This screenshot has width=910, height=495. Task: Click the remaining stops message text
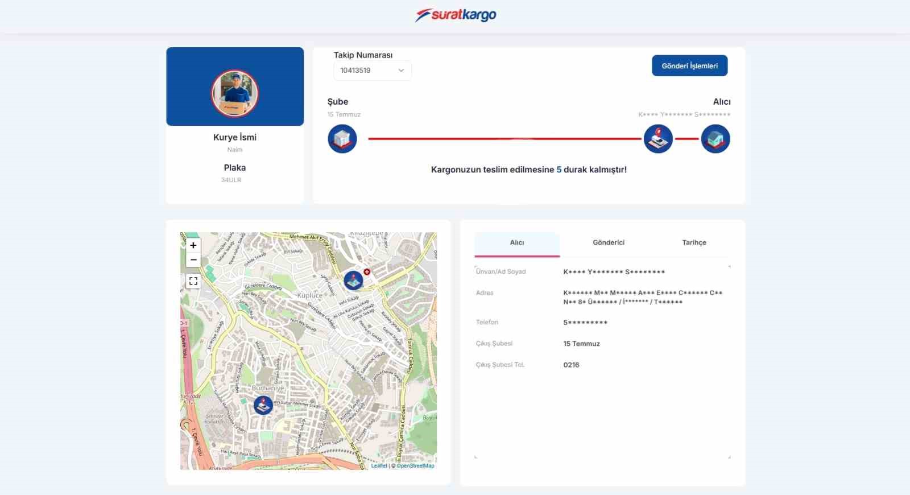[x=529, y=170]
